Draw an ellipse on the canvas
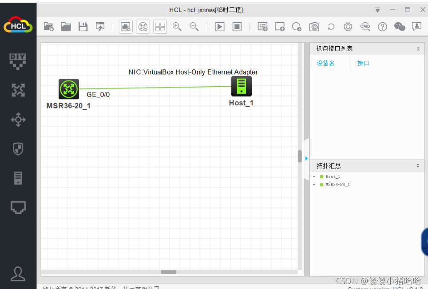This screenshot has width=428, height=289. click(297, 27)
